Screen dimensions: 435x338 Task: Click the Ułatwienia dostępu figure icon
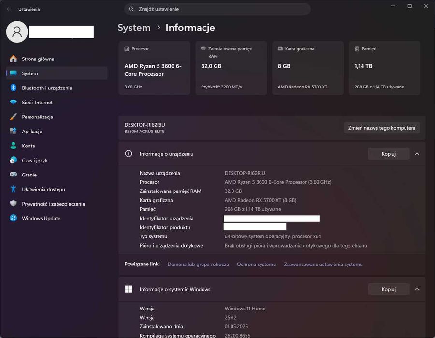[x=14, y=189]
